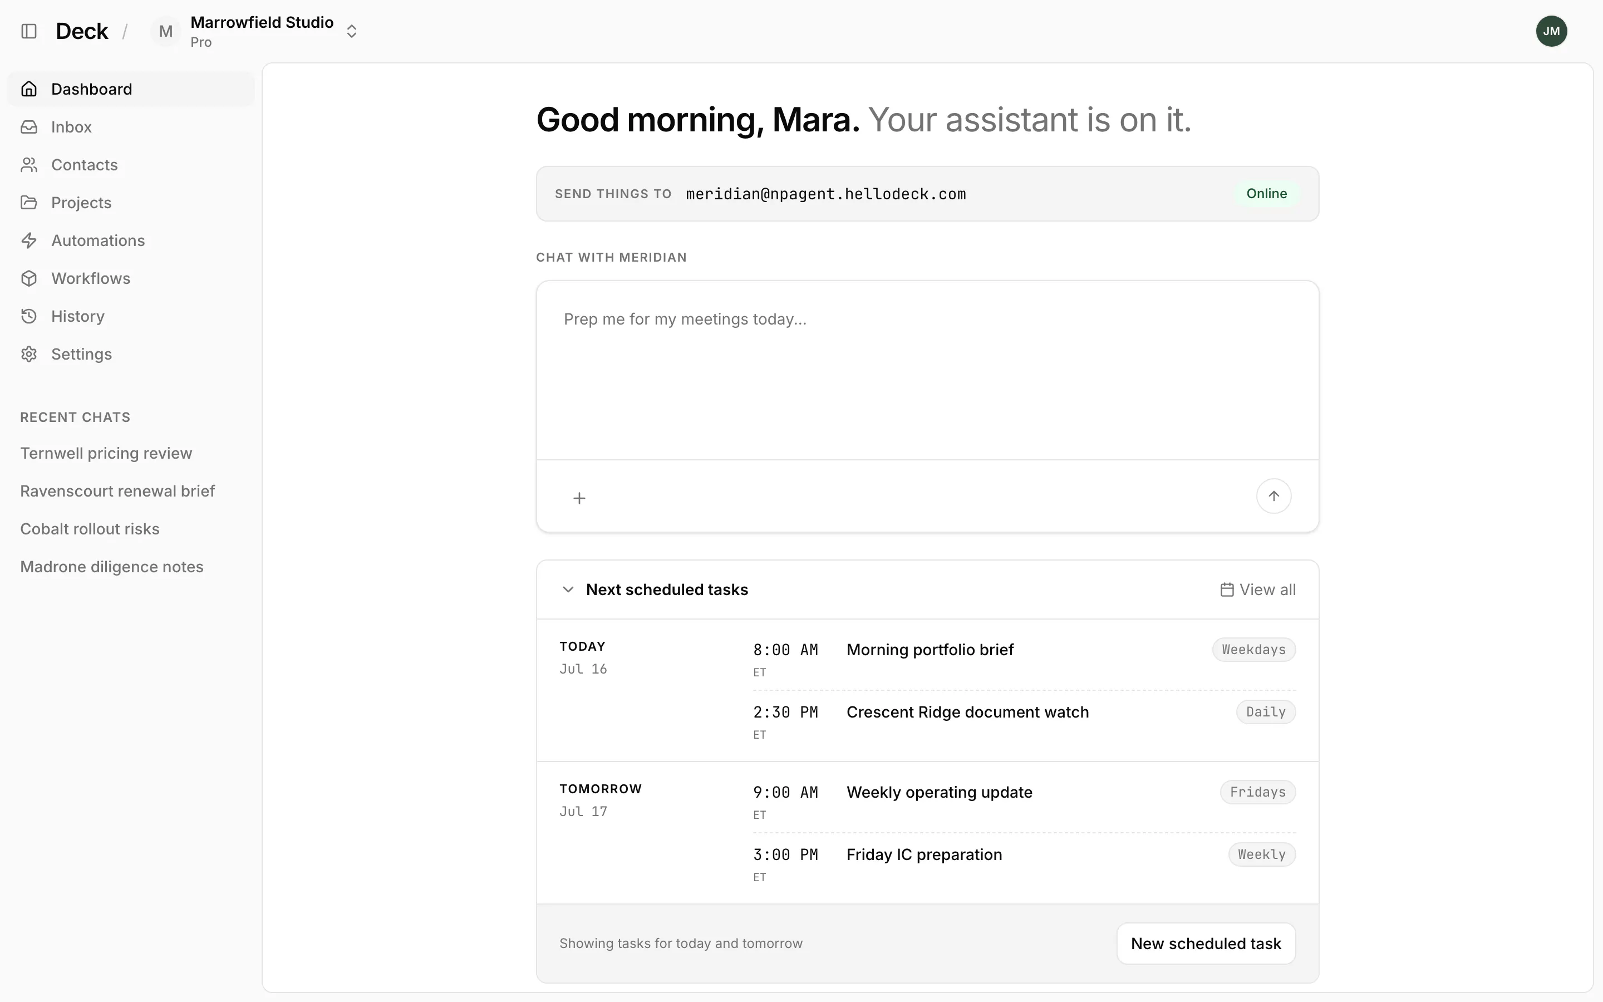Click the Automations lightning bolt icon
This screenshot has width=1603, height=1002.
pos(29,240)
